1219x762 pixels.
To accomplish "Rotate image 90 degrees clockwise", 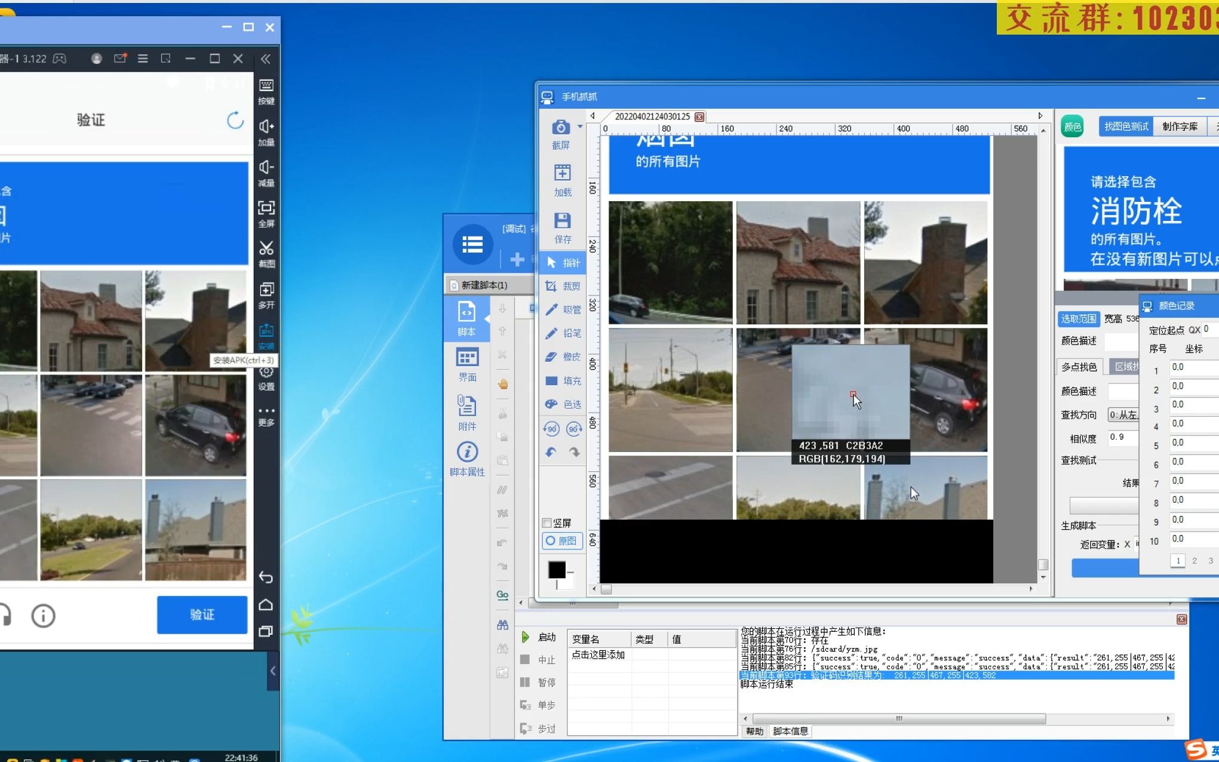I will 574,429.
